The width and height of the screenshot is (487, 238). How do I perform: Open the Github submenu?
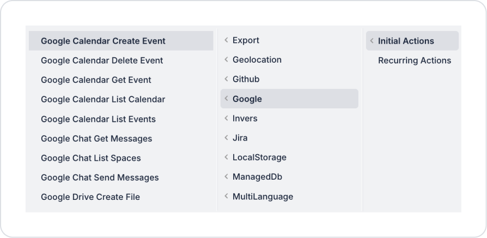[289, 79]
